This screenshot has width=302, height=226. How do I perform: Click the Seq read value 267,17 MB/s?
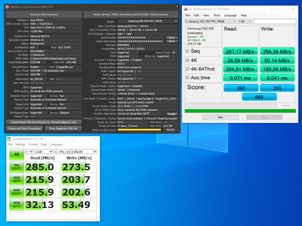click(240, 51)
